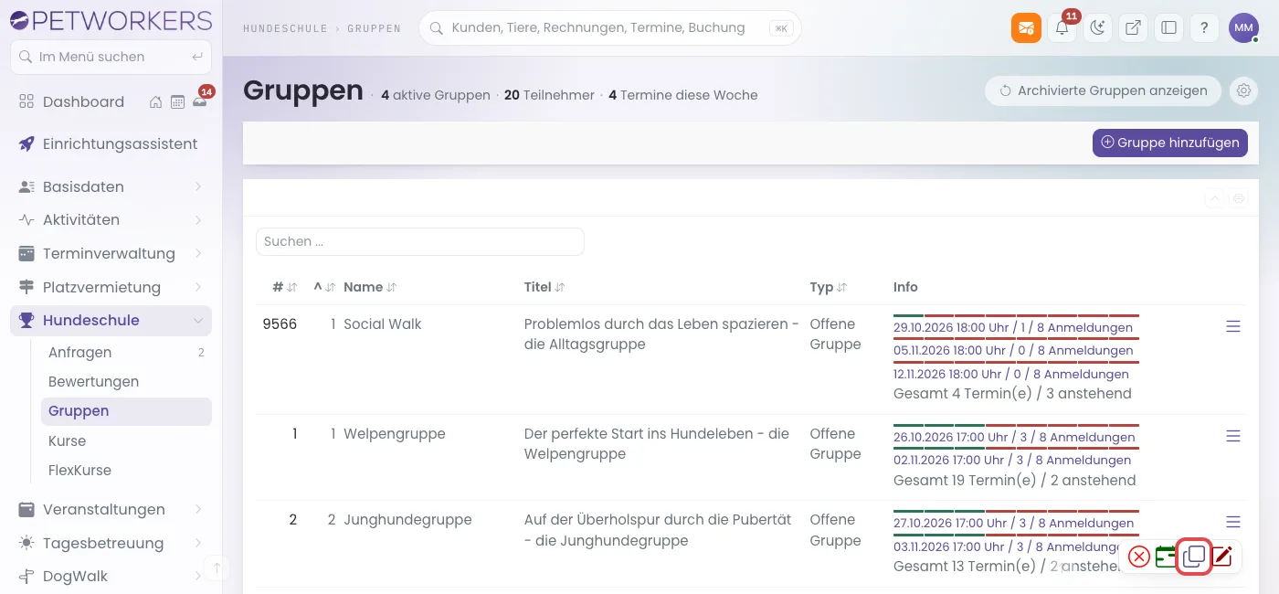
Task: Sort table by the ^ order column
Action: click(x=324, y=287)
